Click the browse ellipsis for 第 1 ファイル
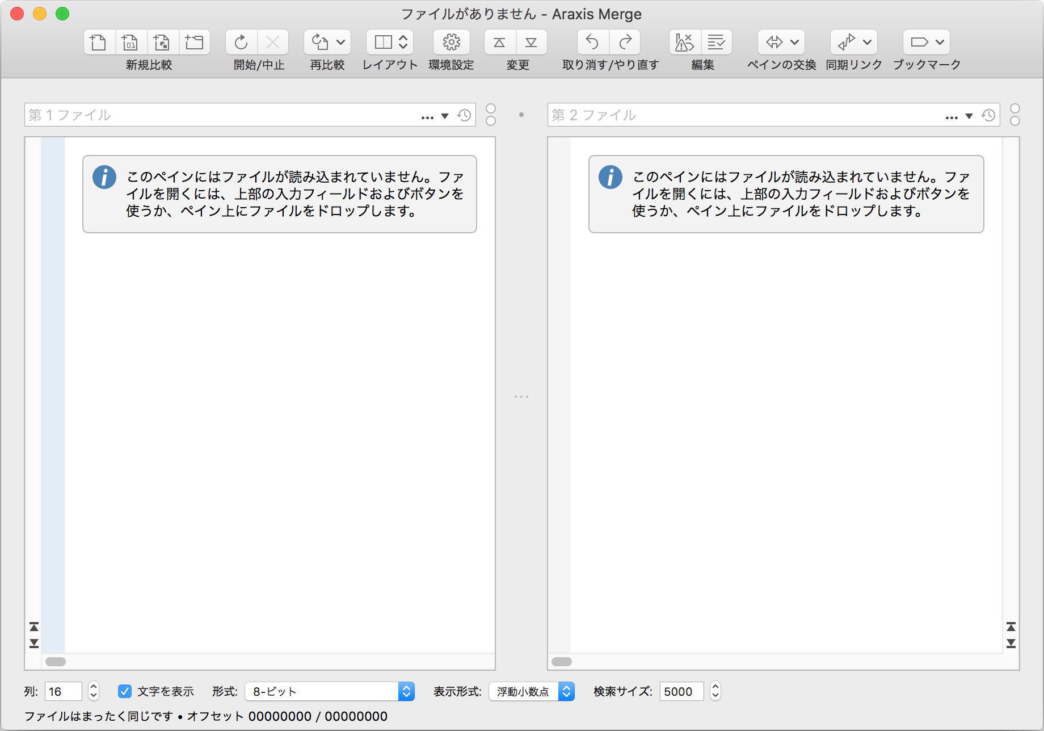1044x731 pixels. [x=427, y=117]
